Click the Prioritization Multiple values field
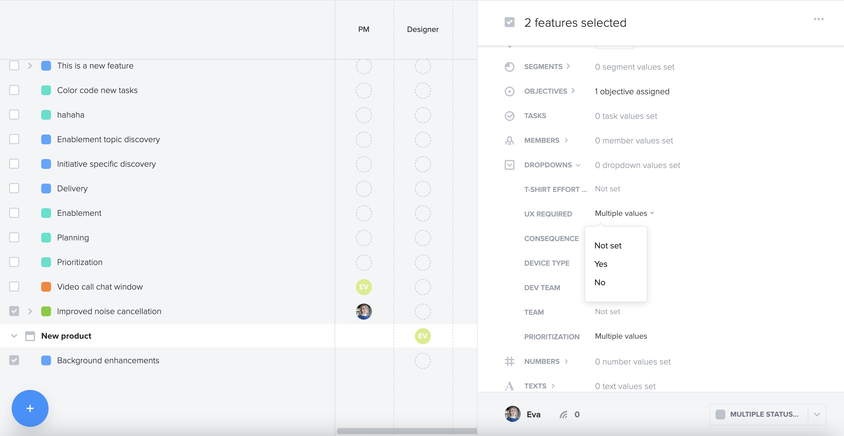Image resolution: width=844 pixels, height=436 pixels. pos(621,336)
